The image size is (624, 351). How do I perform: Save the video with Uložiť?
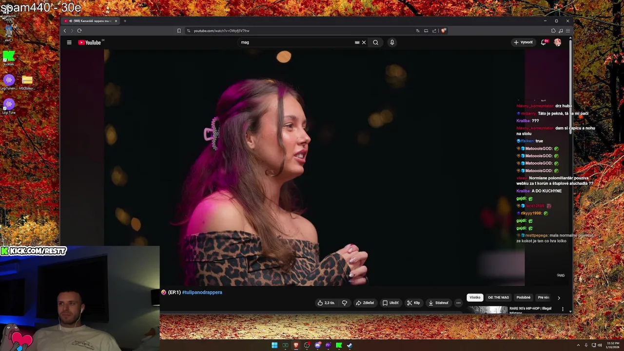tap(390, 303)
